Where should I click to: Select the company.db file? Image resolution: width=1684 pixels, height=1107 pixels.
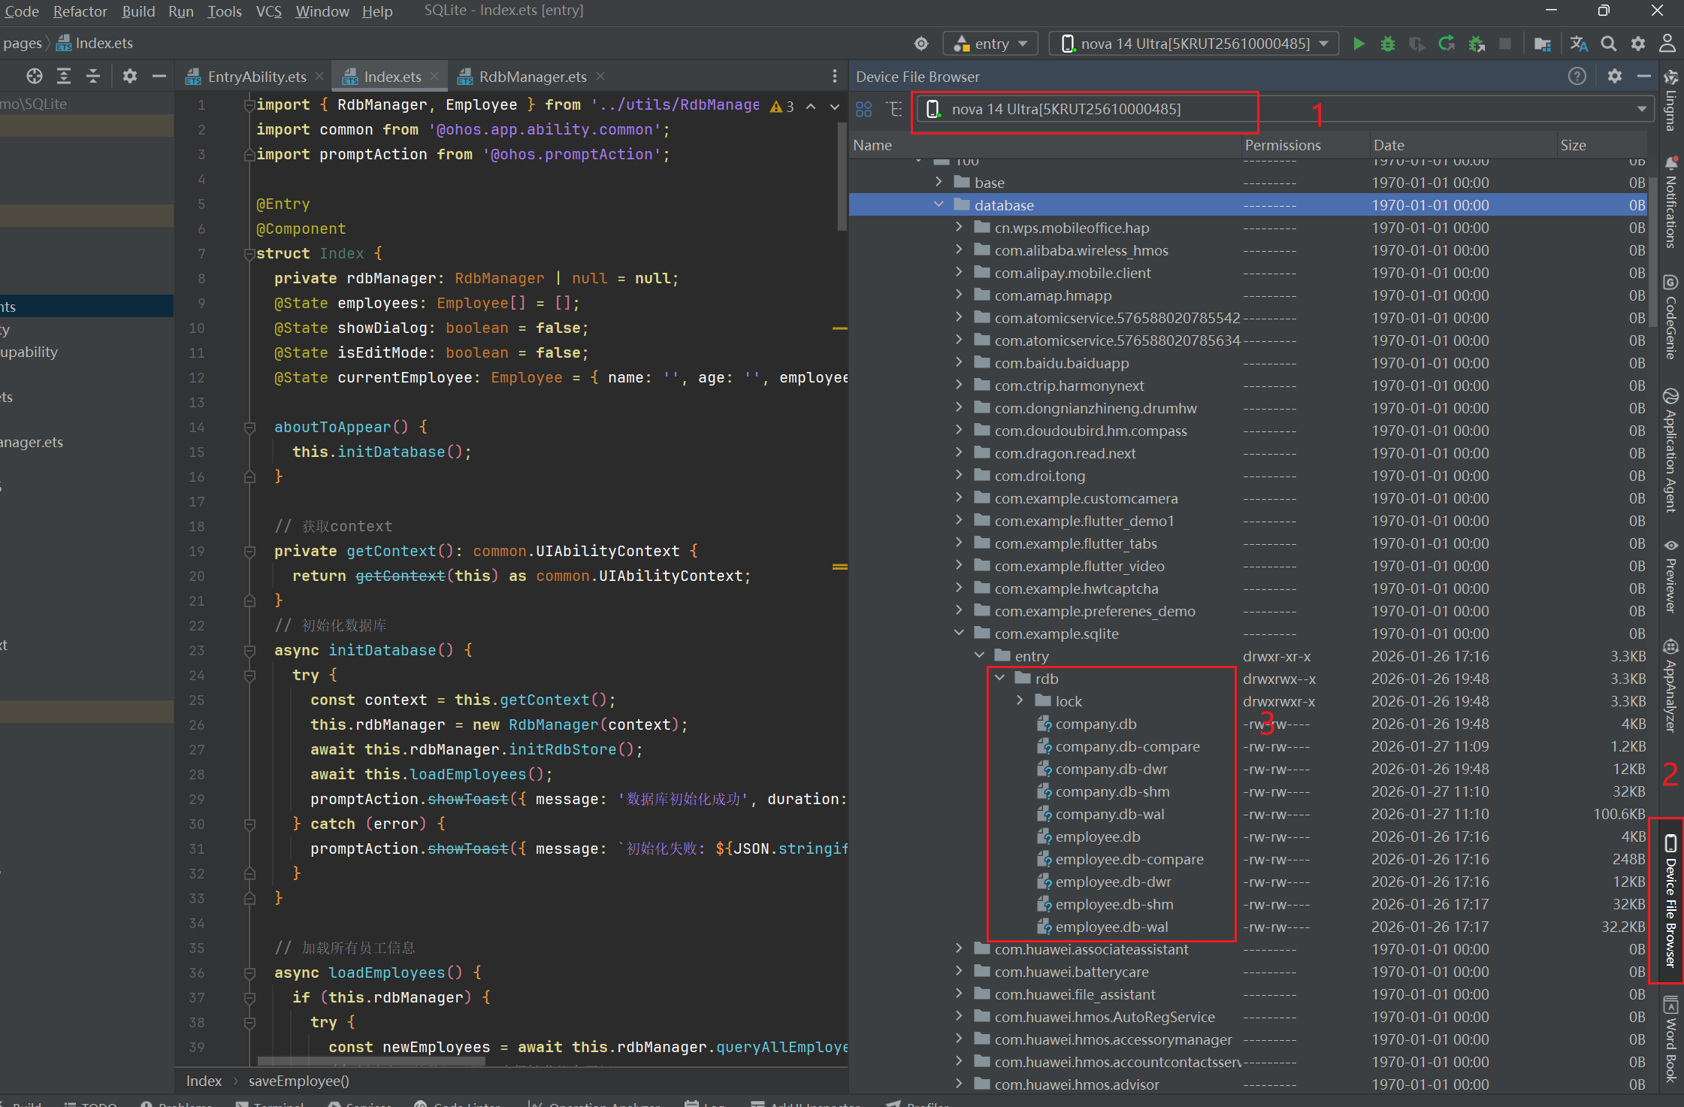[1096, 724]
